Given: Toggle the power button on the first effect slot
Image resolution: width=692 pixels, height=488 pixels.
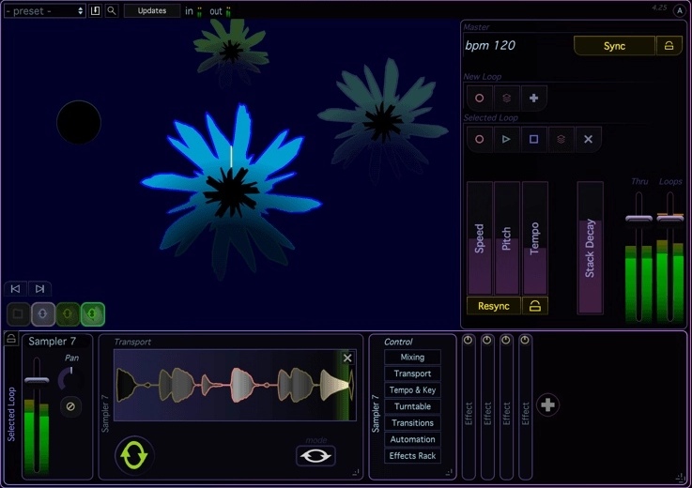Looking at the screenshot, I should [469, 341].
